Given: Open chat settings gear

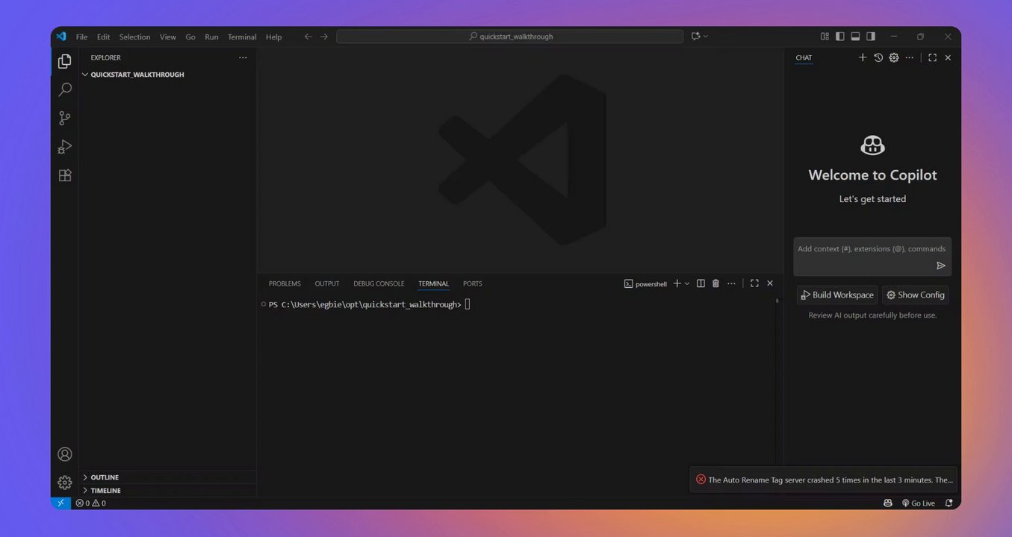Looking at the screenshot, I should pyautogui.click(x=894, y=57).
